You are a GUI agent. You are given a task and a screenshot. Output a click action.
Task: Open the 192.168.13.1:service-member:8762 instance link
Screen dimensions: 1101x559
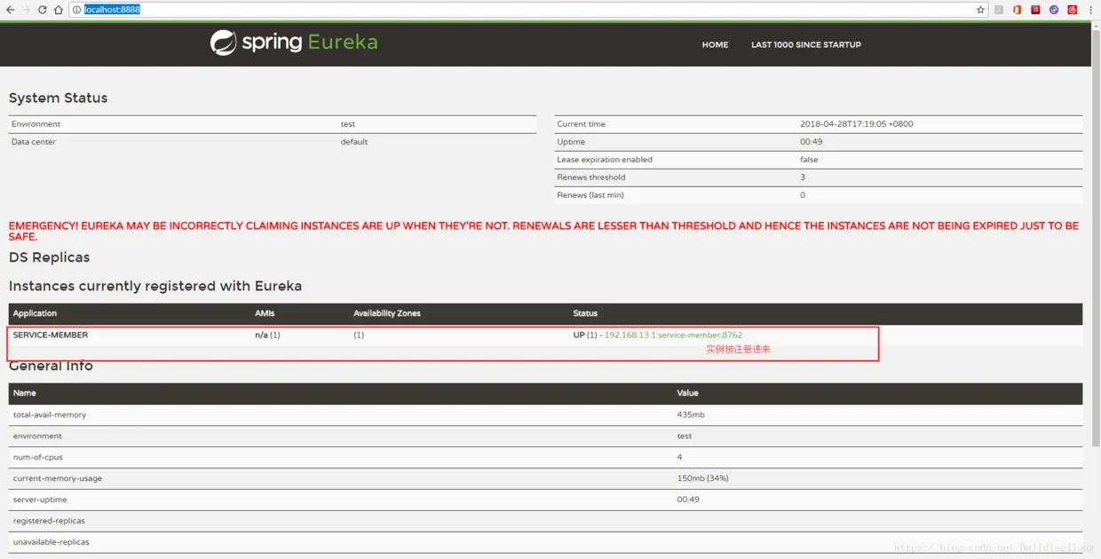coord(673,335)
